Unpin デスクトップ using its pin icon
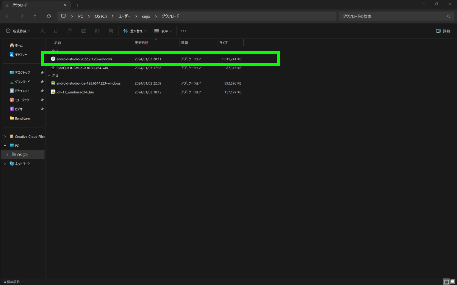The image size is (457, 285). pyautogui.click(x=42, y=72)
